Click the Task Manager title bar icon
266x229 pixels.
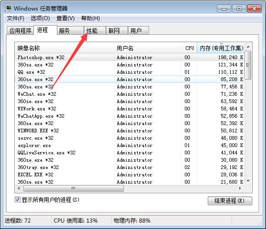(8, 8)
